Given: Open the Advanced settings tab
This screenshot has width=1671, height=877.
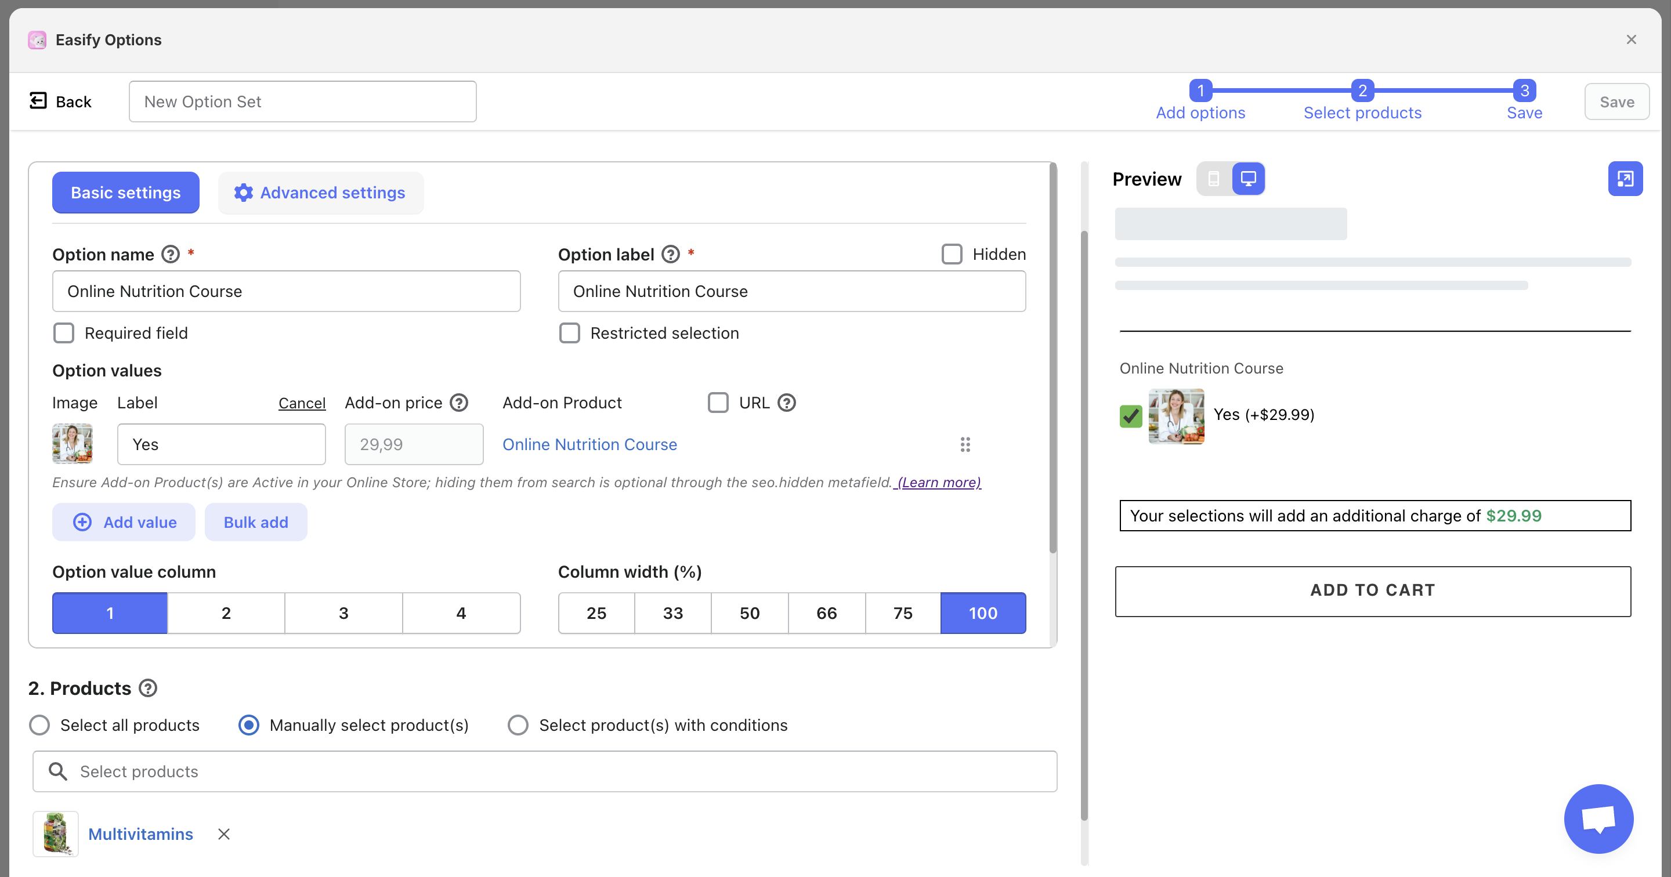Looking at the screenshot, I should [x=320, y=193].
